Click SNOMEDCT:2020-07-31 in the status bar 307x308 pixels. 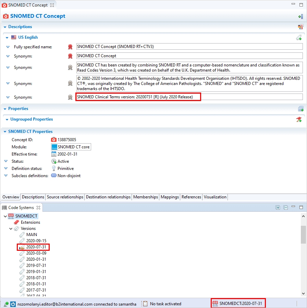238,304
